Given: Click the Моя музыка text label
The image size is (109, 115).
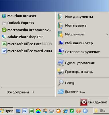Looking at the screenshot, I should [76, 26].
